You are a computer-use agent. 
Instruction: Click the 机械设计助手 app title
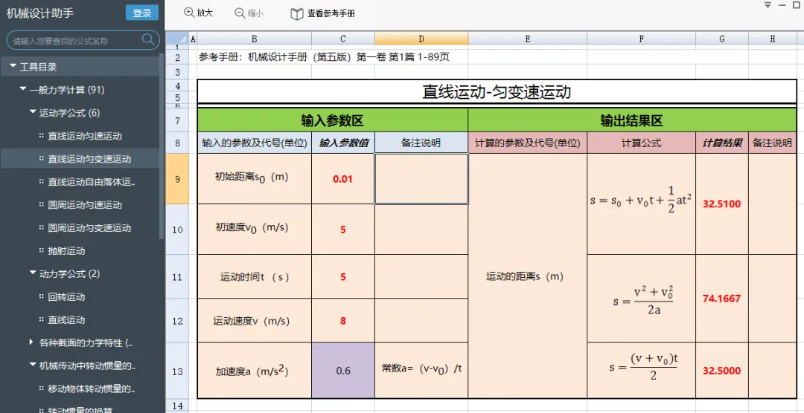coord(40,13)
